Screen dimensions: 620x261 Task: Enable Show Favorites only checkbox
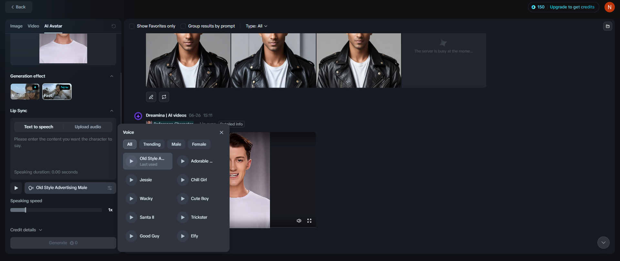click(132, 26)
